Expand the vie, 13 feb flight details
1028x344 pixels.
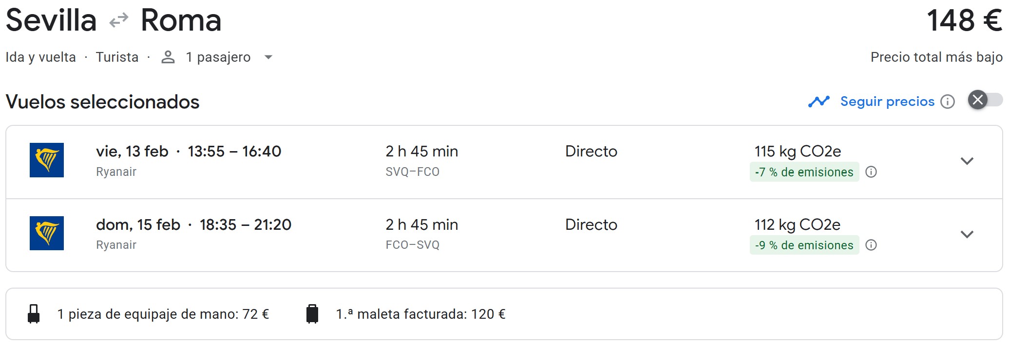(x=967, y=161)
